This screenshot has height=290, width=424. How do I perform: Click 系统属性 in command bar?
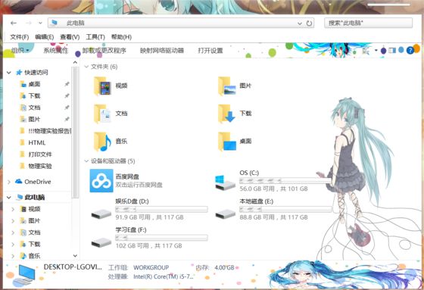click(56, 50)
